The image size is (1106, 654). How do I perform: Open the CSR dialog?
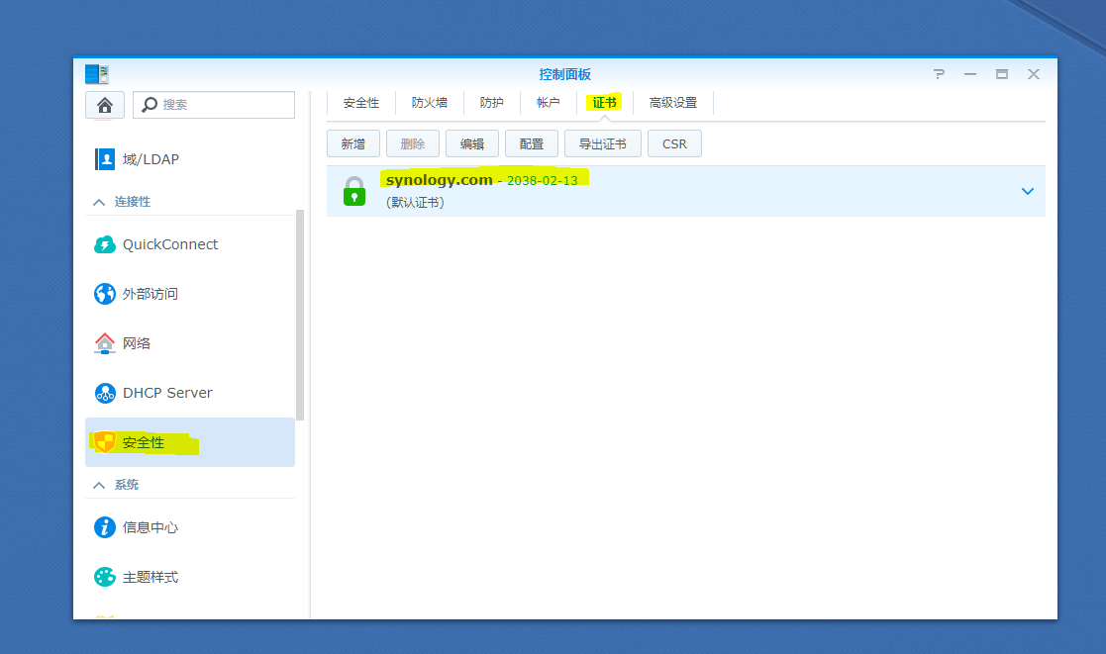[674, 142]
